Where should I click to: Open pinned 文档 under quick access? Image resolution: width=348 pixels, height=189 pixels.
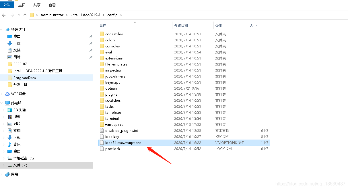coord(17,50)
